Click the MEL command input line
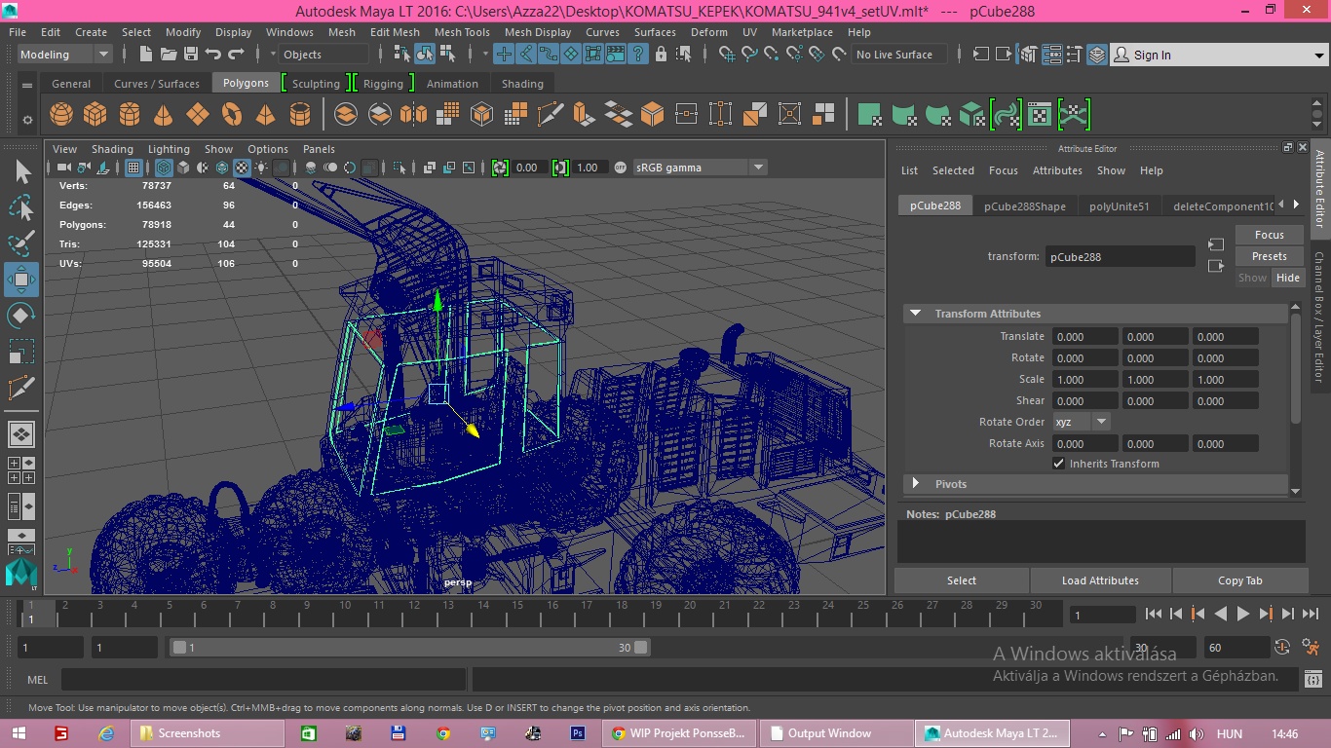Viewport: 1331px width, 748px height. (263, 680)
